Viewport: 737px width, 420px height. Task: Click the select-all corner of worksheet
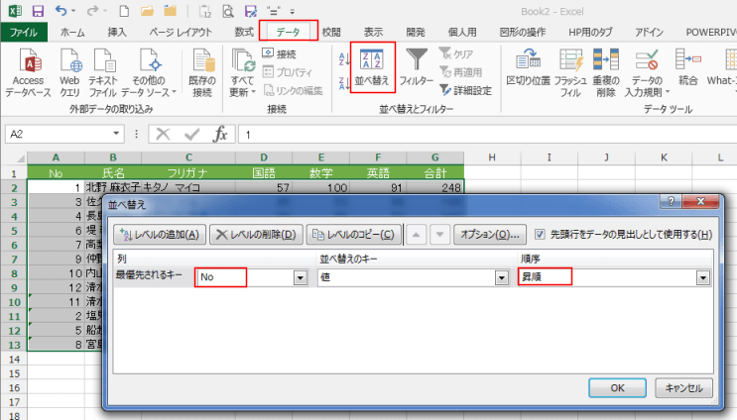14,157
